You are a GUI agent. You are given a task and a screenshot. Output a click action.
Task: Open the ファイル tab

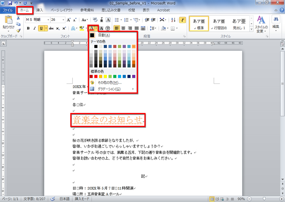(8, 10)
